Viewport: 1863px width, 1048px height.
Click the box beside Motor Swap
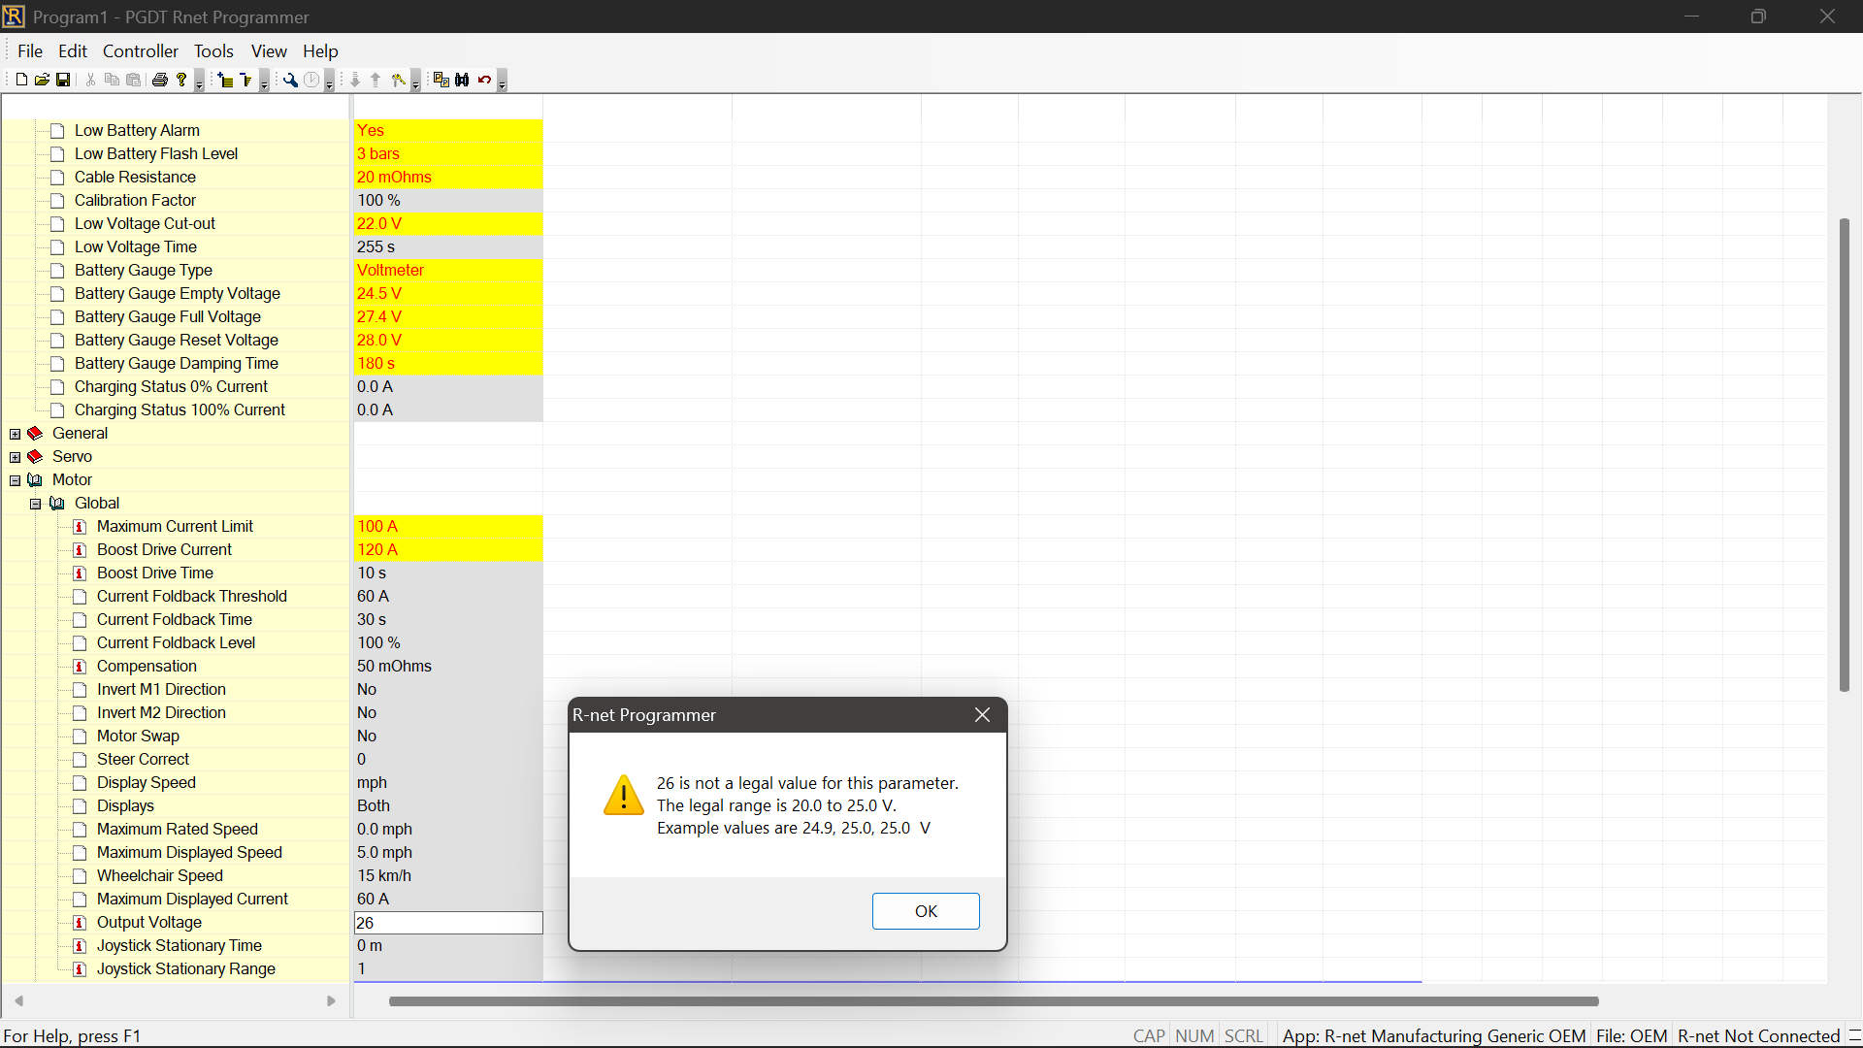80,737
